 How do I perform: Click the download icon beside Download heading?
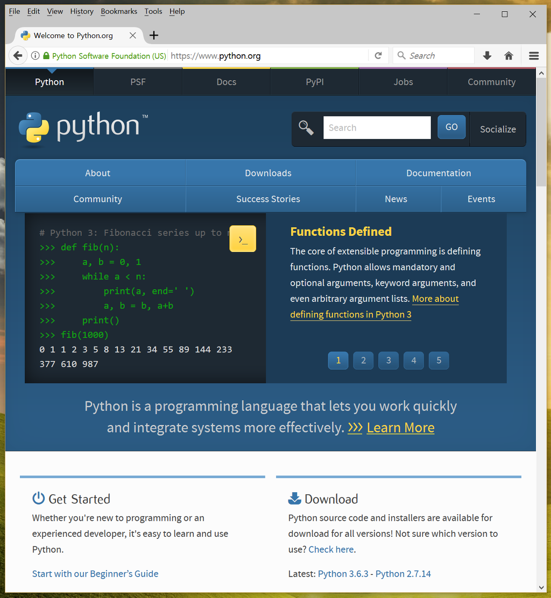click(294, 498)
